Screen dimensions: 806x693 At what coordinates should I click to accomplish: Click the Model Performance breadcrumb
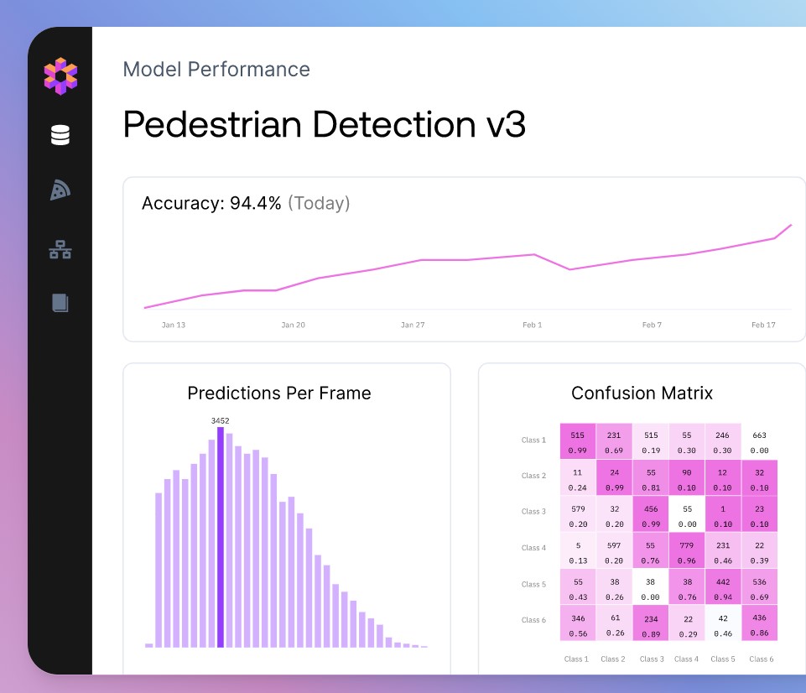pyautogui.click(x=216, y=70)
